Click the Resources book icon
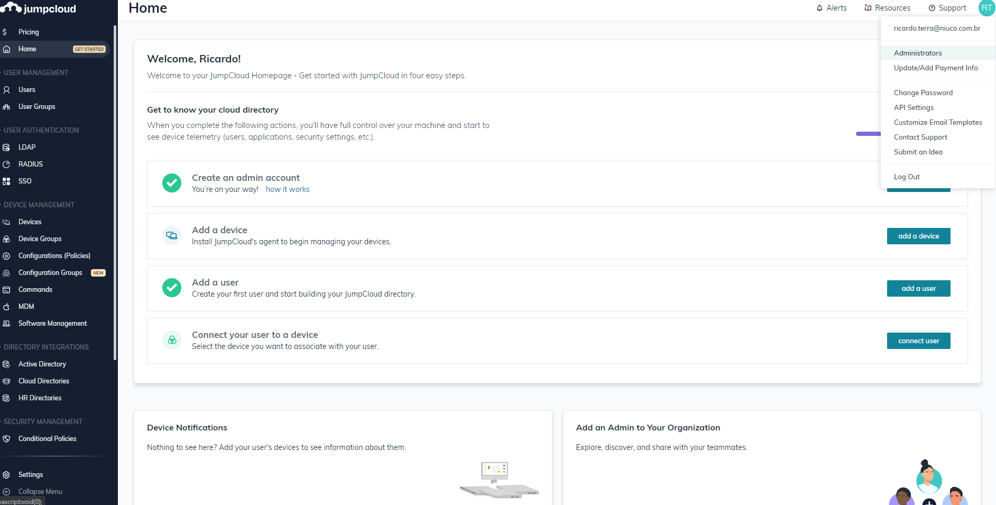 868,8
